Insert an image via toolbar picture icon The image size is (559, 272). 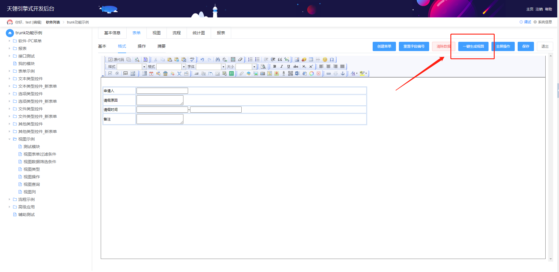[x=297, y=60]
